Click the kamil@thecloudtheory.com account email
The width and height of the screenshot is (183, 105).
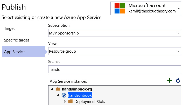(152, 11)
